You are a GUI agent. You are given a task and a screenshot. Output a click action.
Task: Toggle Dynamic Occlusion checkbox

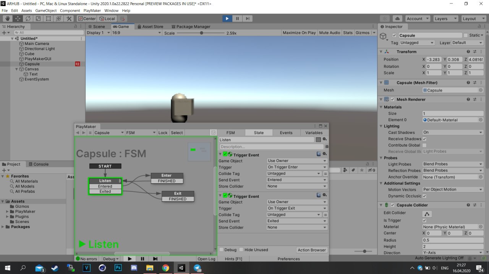point(424,196)
